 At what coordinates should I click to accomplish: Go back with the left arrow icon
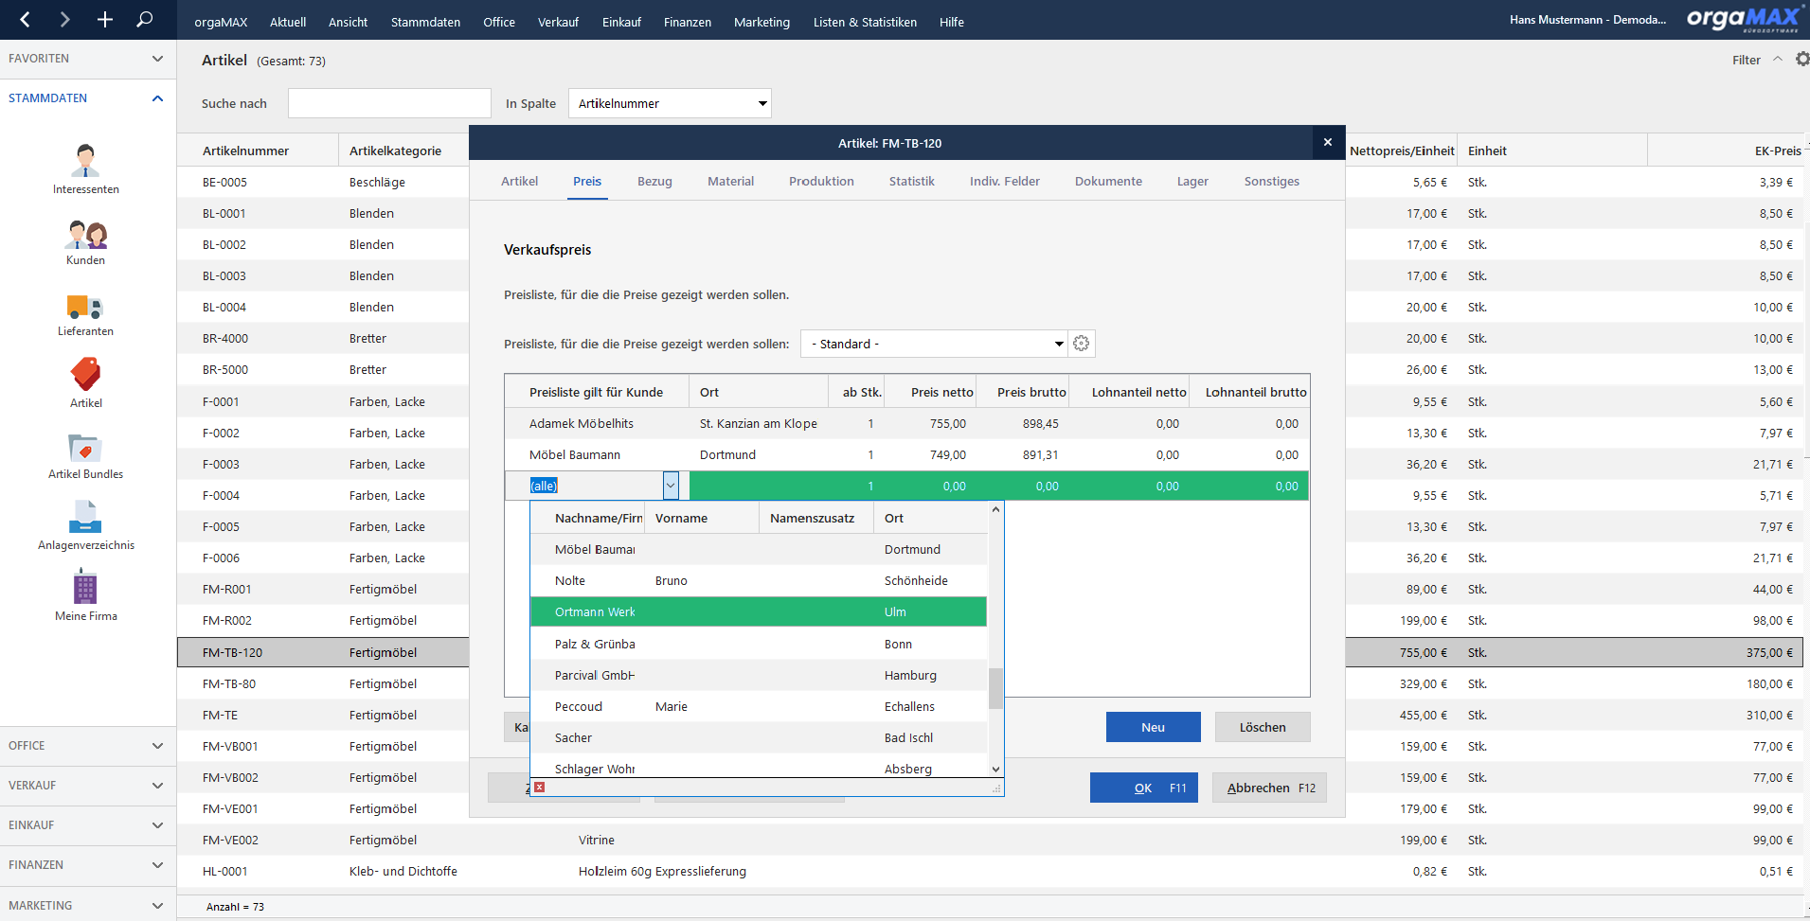coord(26,19)
